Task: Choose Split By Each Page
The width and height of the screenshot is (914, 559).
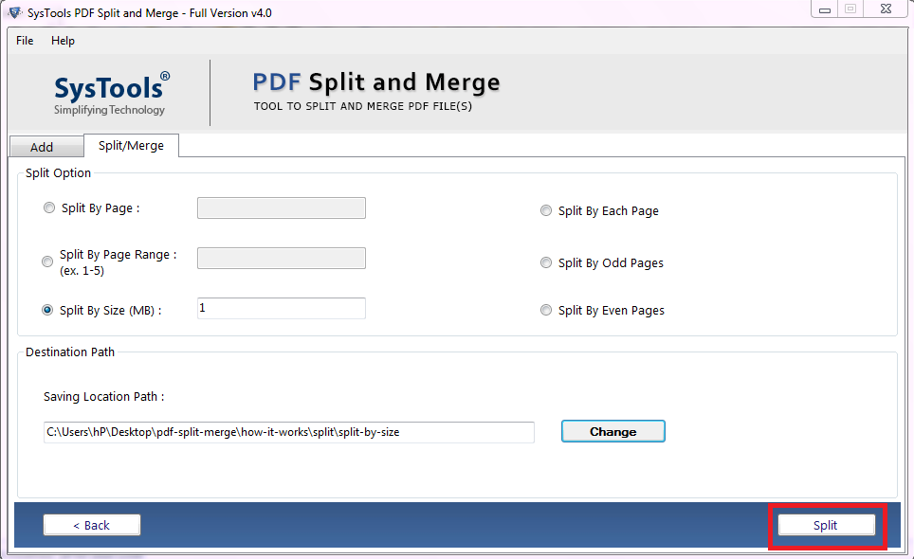Action: point(546,210)
